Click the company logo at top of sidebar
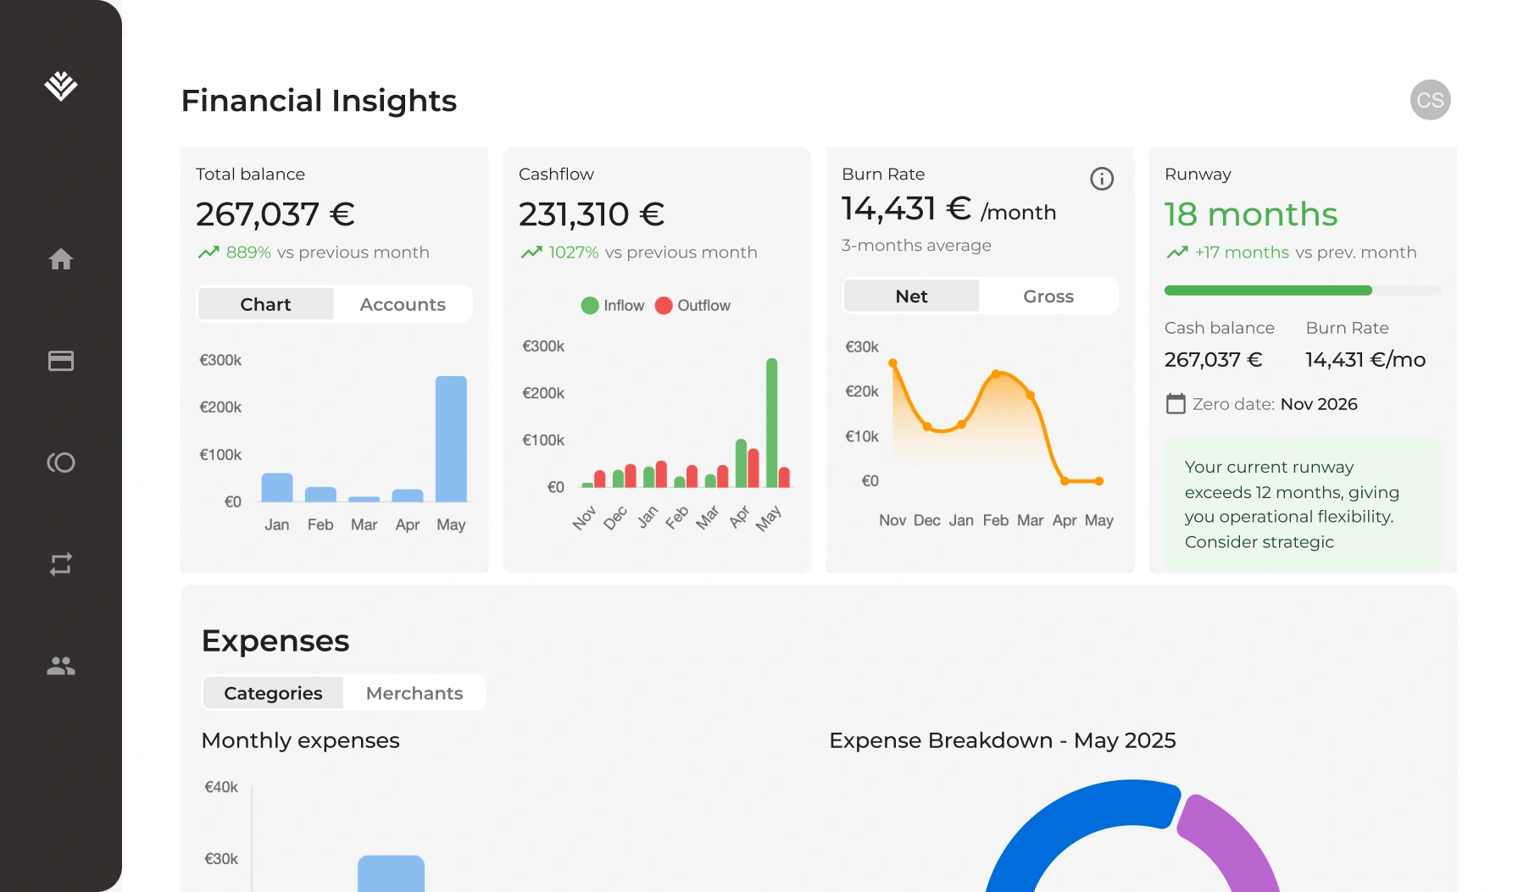This screenshot has width=1518, height=892. [x=60, y=87]
